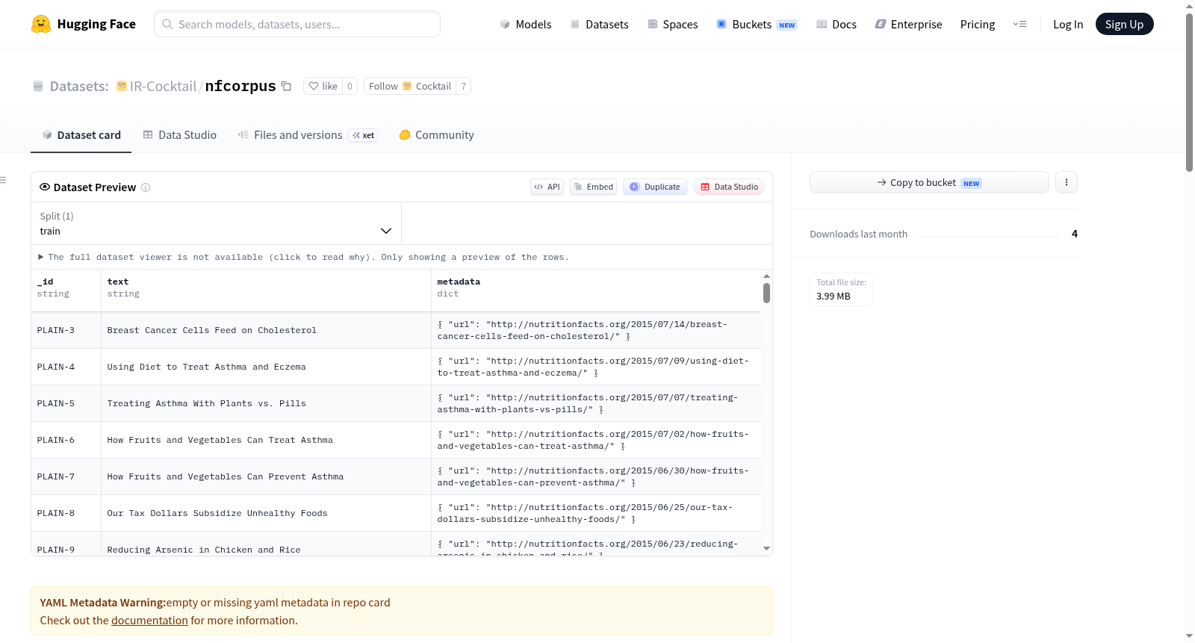The width and height of the screenshot is (1195, 643).
Task: Expand the train split dropdown
Action: (x=216, y=223)
